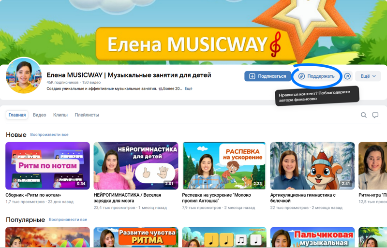
Task: Click the Поддержать support button
Action: tap(316, 76)
